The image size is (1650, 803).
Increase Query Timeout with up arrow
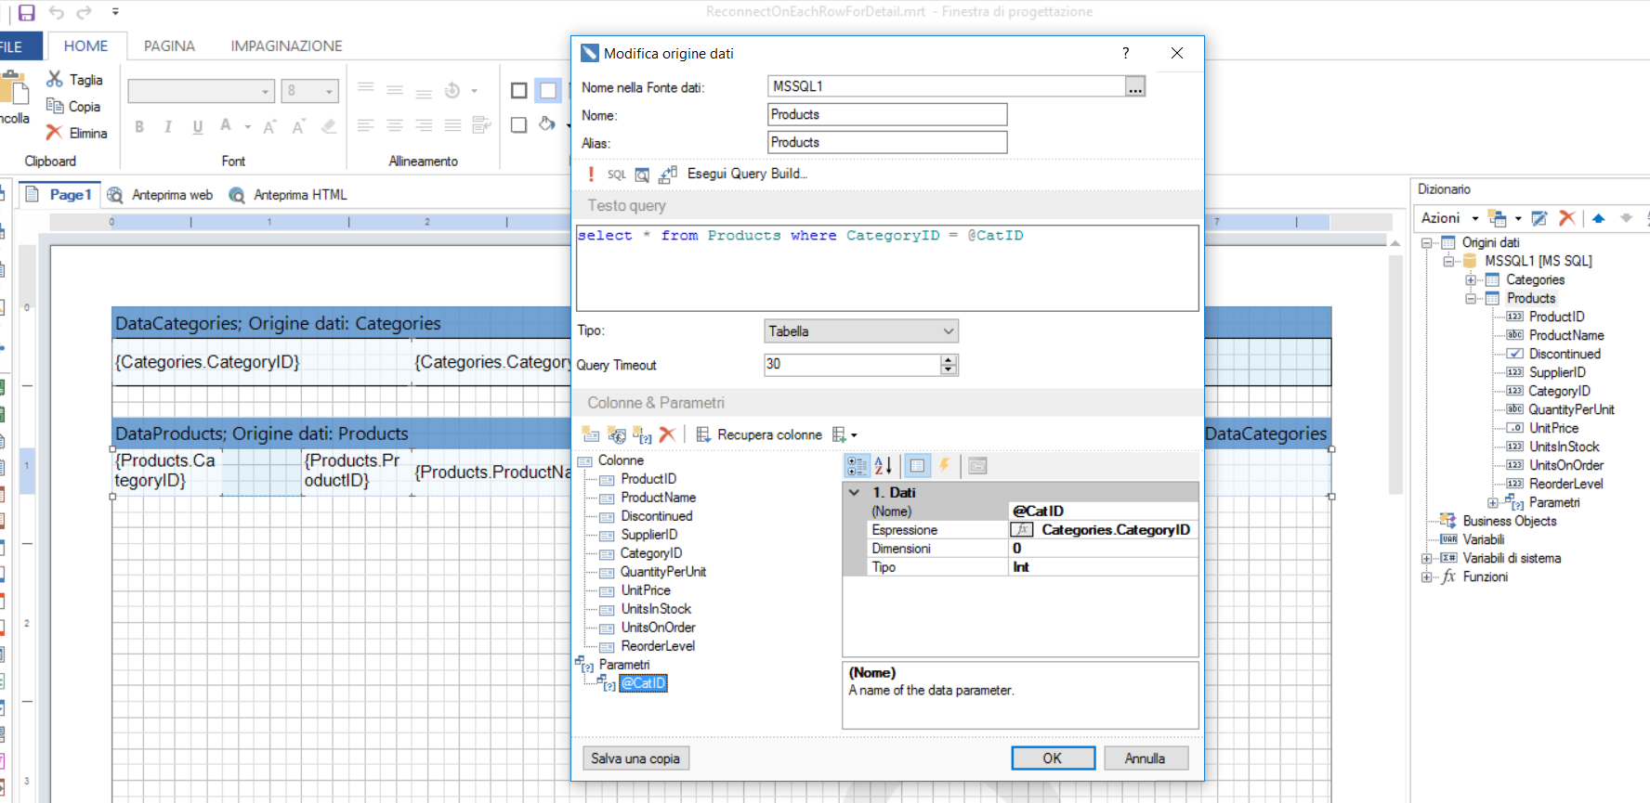click(x=949, y=359)
